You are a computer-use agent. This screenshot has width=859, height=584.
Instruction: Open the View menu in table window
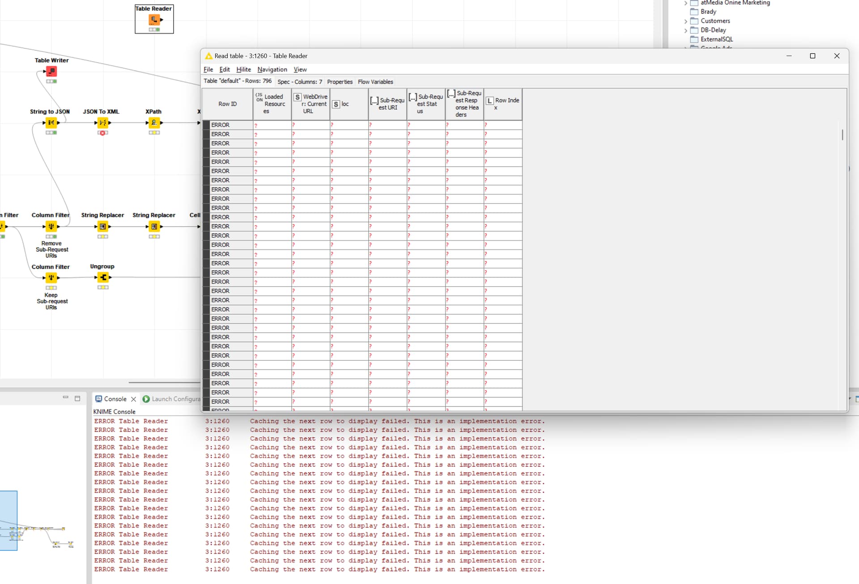pos(300,69)
